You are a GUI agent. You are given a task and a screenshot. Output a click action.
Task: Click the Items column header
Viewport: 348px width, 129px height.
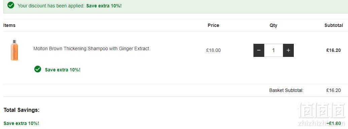click(9, 25)
